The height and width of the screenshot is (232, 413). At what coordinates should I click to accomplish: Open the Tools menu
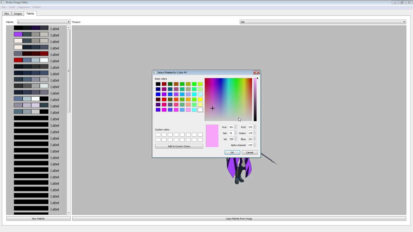12,7
